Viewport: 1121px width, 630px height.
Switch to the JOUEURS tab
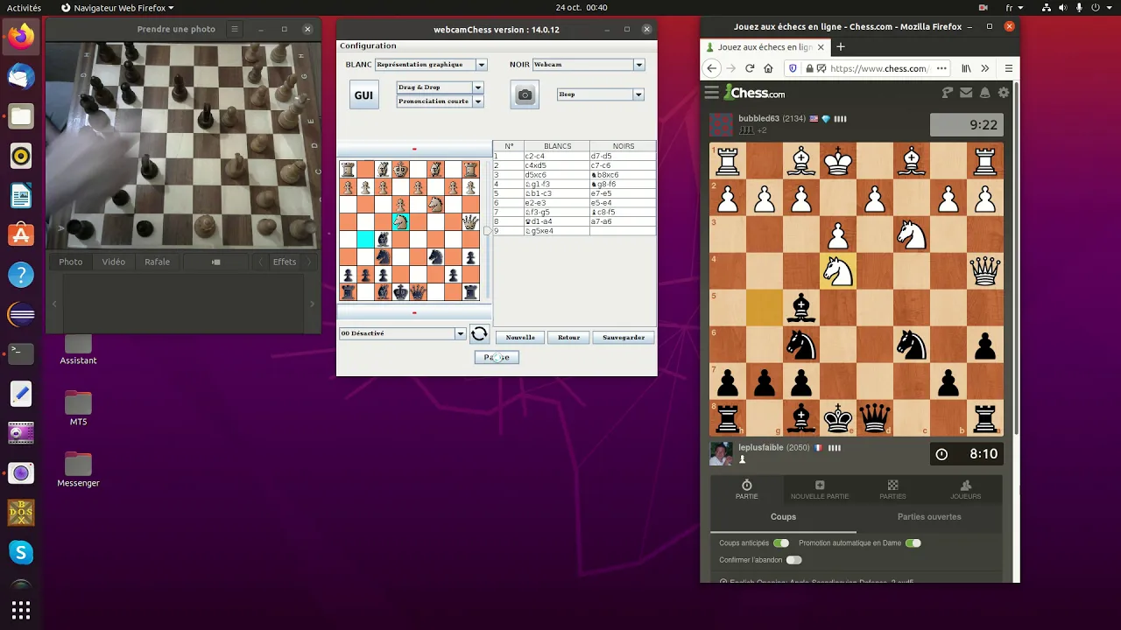965,490
